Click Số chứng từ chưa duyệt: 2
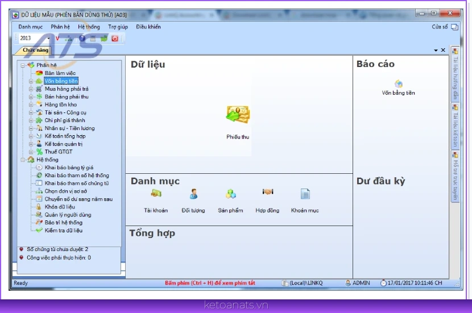Viewport: 472px width, 313px height. pyautogui.click(x=57, y=249)
